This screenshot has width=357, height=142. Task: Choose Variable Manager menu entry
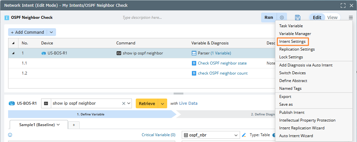click(x=295, y=34)
